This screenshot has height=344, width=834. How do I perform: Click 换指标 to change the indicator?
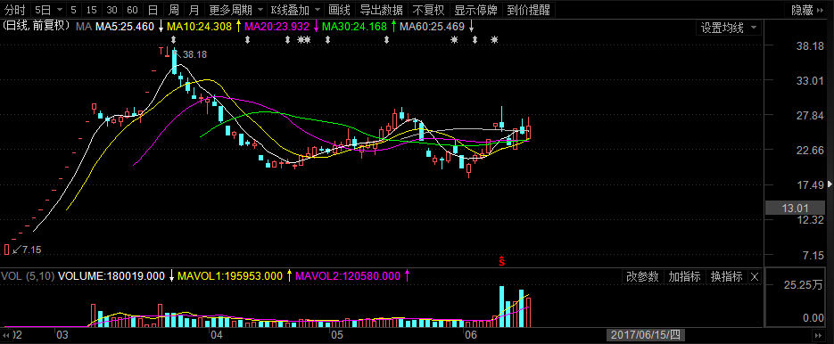coord(727,276)
